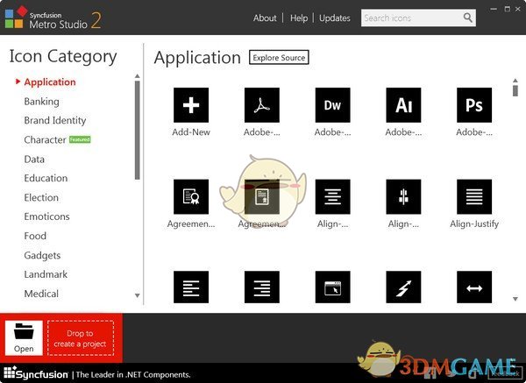The image size is (526, 383).
Task: Click icon grid scroll-up arrow
Action: click(515, 81)
